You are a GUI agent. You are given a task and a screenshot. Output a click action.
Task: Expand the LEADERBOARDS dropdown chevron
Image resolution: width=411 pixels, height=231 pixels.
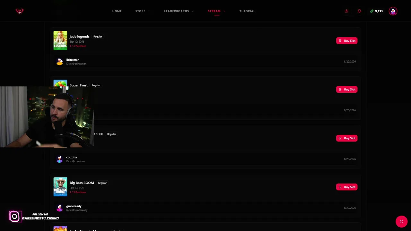193,11
